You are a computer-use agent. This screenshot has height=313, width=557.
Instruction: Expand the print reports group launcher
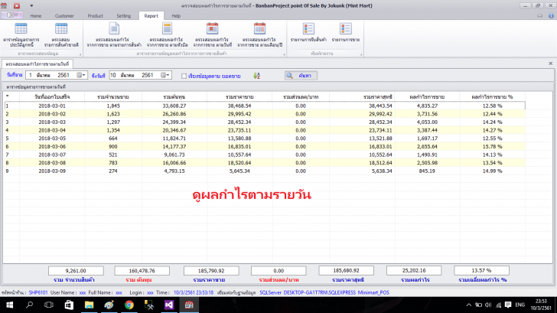click(361, 54)
